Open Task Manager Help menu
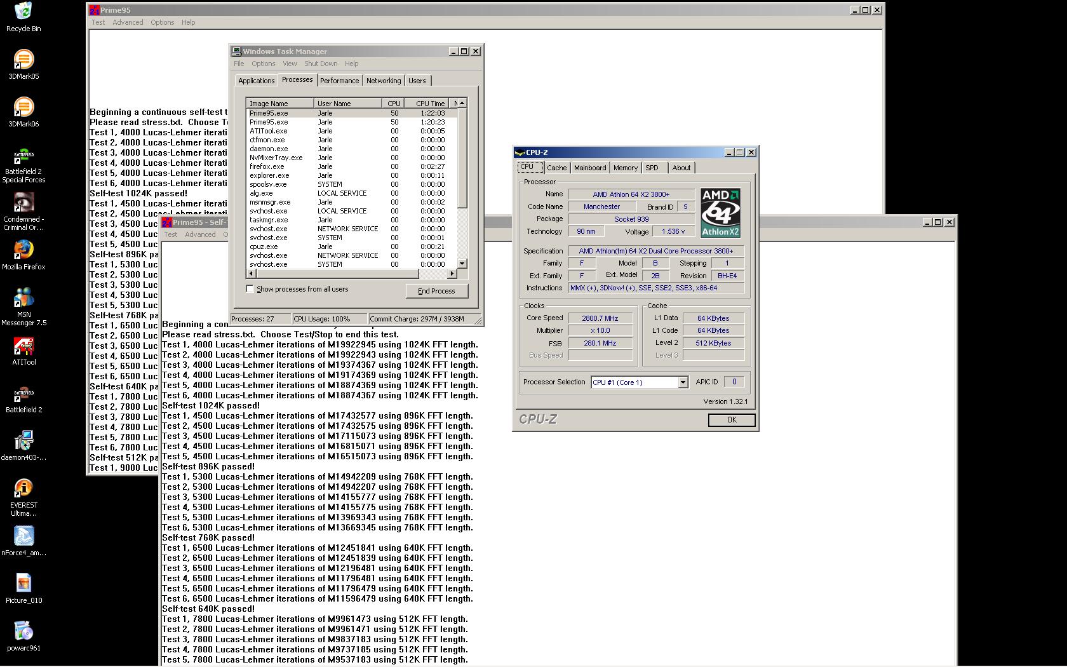This screenshot has width=1067, height=667. (352, 64)
